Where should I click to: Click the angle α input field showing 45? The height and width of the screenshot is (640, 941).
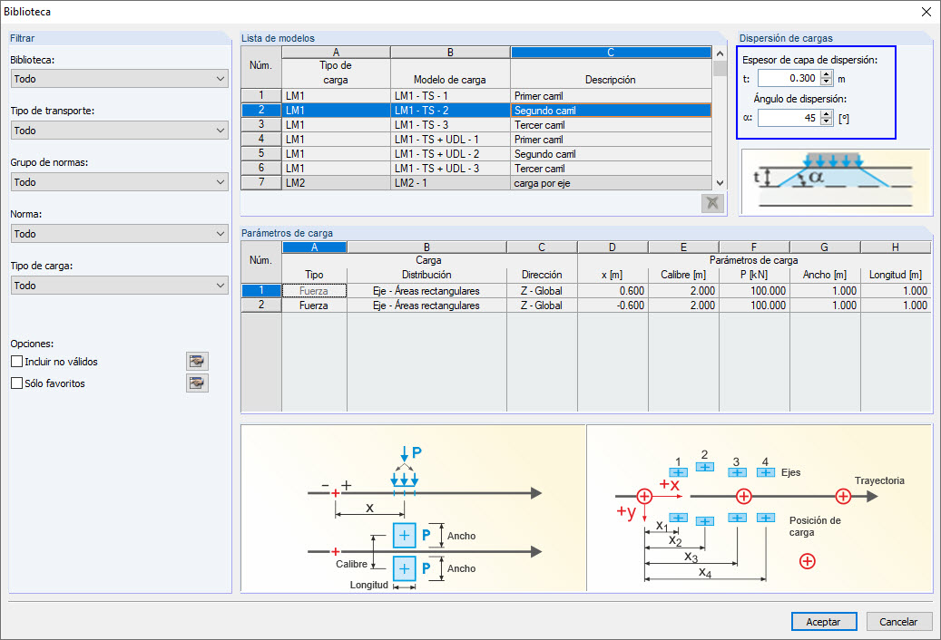(789, 118)
